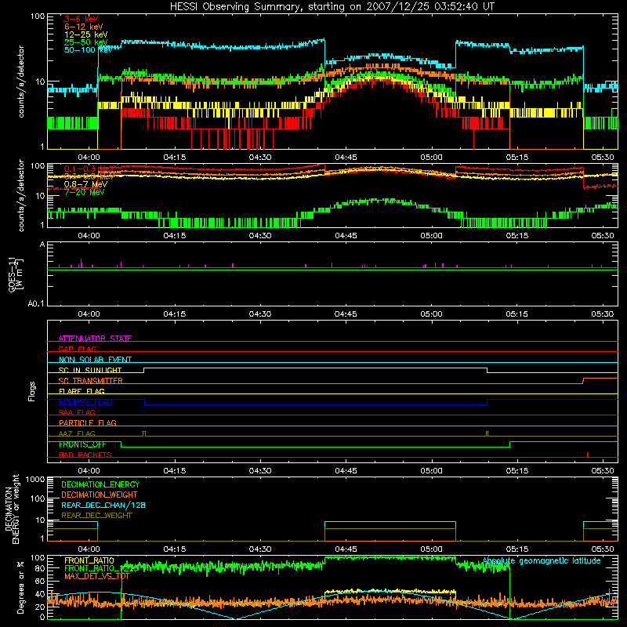The width and height of the screenshot is (627, 627).
Task: Select the AAZ_FLAG label
Action: [x=77, y=434]
